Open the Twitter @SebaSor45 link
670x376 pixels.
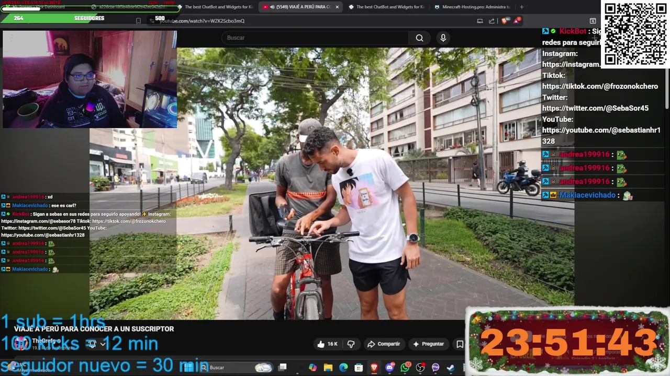click(595, 108)
